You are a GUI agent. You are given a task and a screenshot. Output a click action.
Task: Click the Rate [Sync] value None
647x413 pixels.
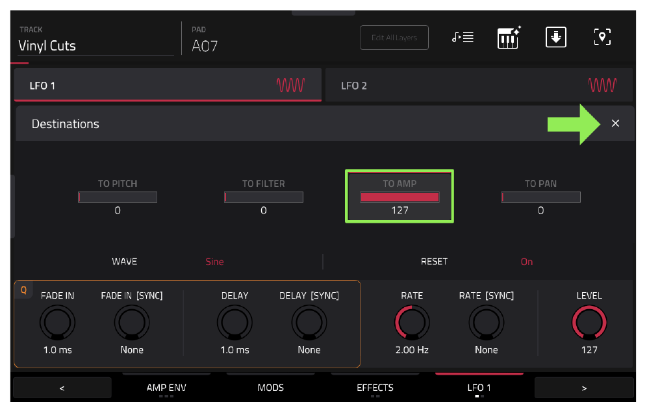(486, 350)
